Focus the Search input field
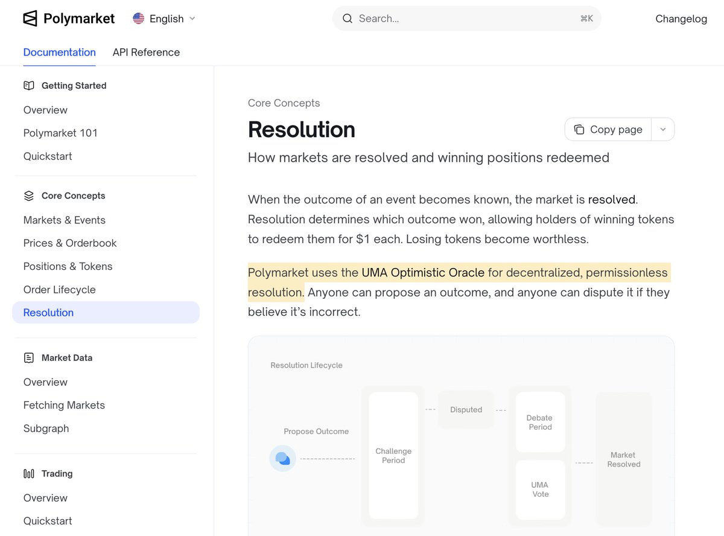 pyautogui.click(x=467, y=19)
